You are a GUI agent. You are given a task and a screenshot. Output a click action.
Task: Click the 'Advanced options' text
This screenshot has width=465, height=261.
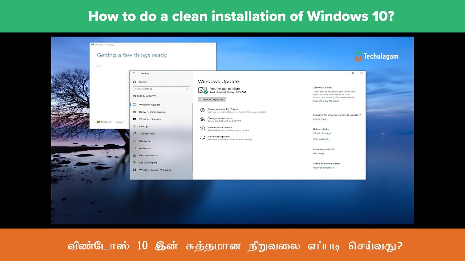point(218,137)
